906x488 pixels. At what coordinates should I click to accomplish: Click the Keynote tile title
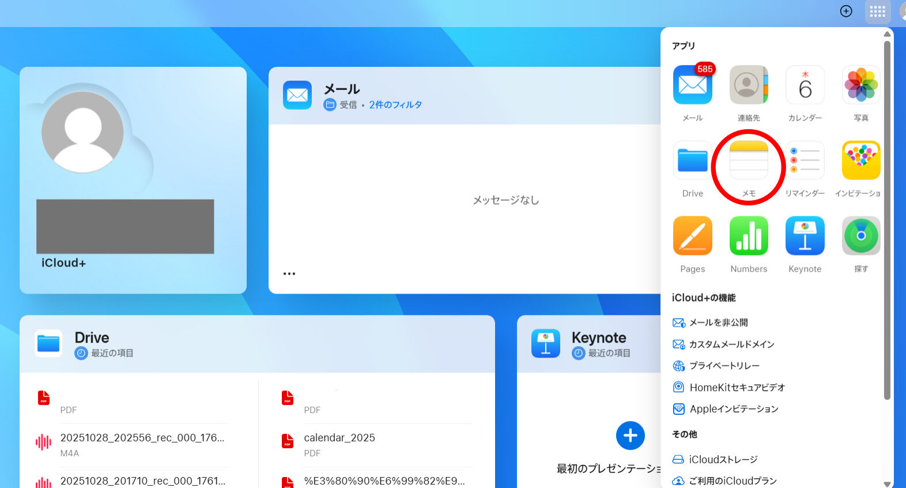point(599,337)
